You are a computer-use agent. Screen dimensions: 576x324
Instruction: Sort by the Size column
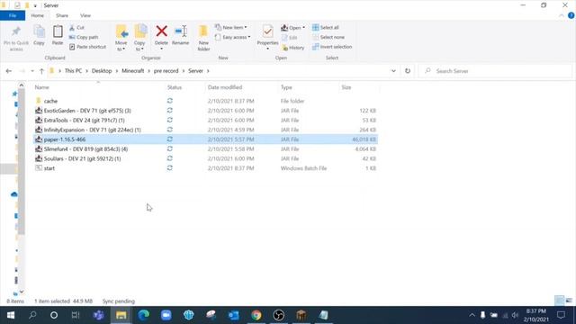pos(346,87)
